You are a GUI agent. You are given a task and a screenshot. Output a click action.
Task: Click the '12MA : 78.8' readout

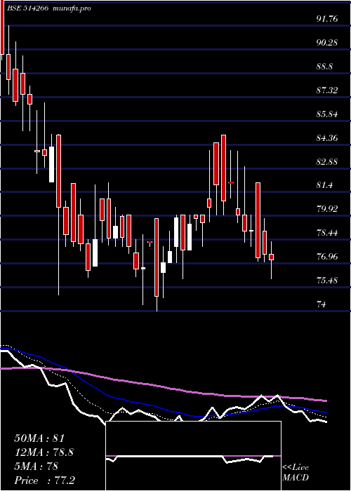coord(44,452)
